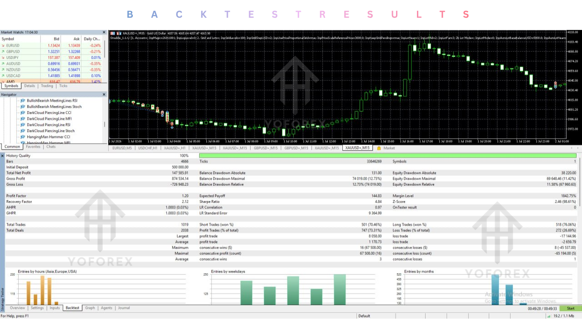Click the DarkCloud PiercingLine CCI advisor icon
This screenshot has width=582, height=327.
click(23, 113)
